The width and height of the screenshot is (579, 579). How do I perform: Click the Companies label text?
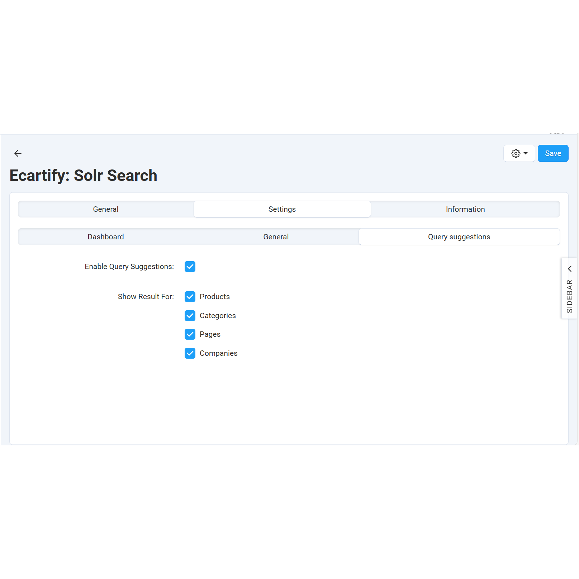click(x=218, y=353)
